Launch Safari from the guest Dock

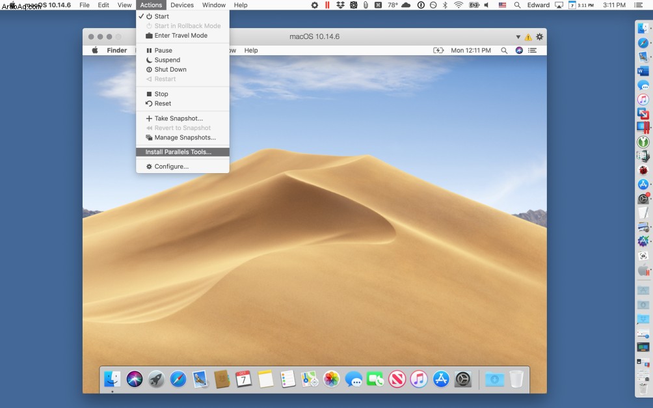click(x=178, y=379)
